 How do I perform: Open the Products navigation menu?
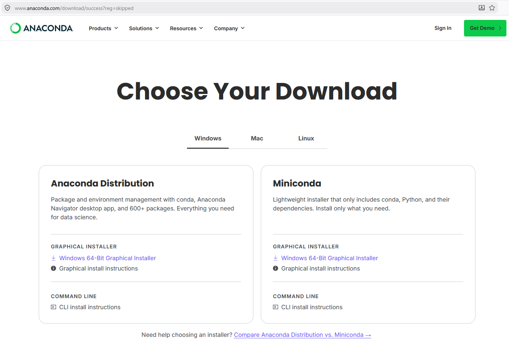[x=104, y=28]
